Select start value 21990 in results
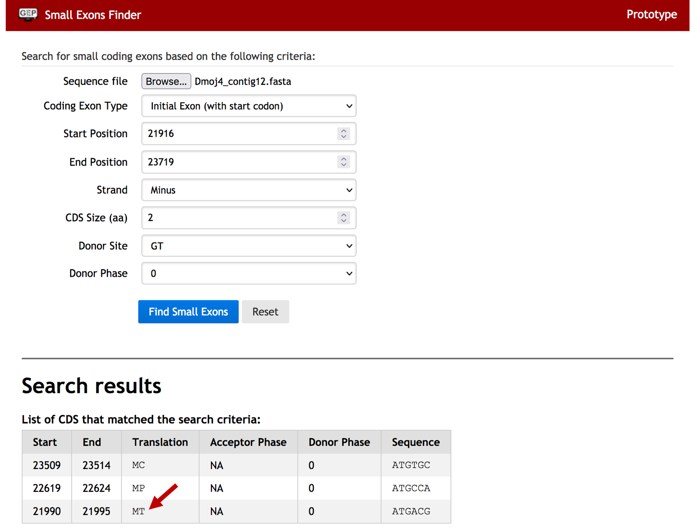 point(47,511)
